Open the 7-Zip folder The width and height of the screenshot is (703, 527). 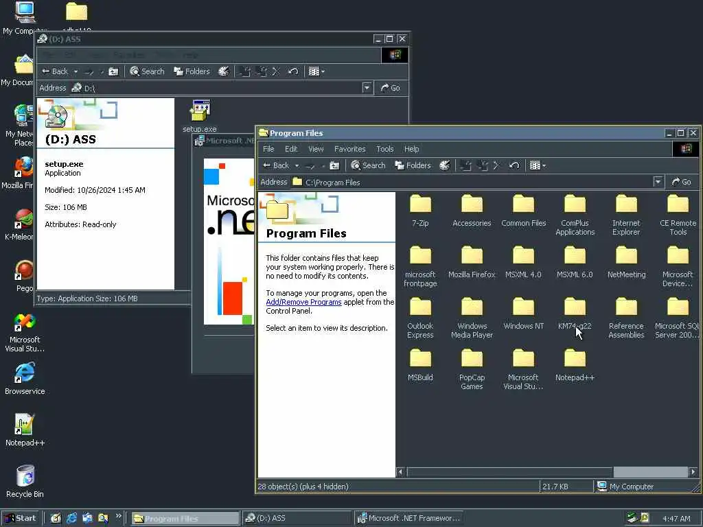tap(420, 211)
